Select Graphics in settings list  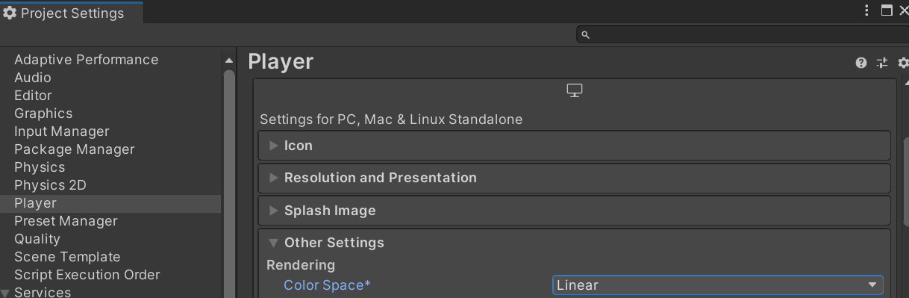(43, 114)
